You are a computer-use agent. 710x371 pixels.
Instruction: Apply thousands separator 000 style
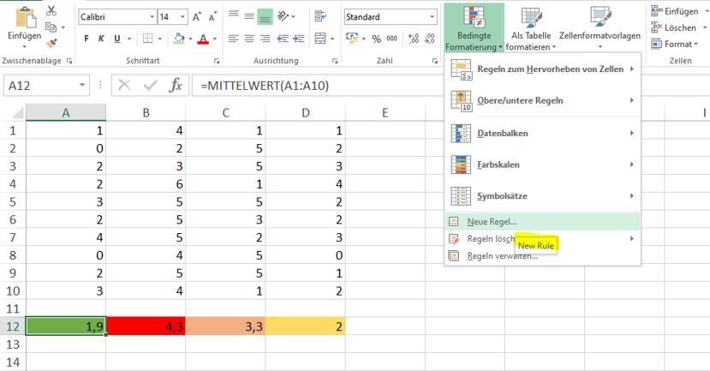[392, 39]
